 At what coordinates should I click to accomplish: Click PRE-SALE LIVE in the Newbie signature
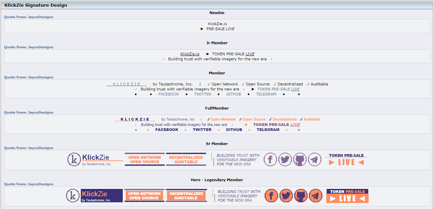pyautogui.click(x=220, y=29)
